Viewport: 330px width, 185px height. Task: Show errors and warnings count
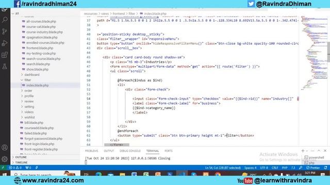[15, 168]
